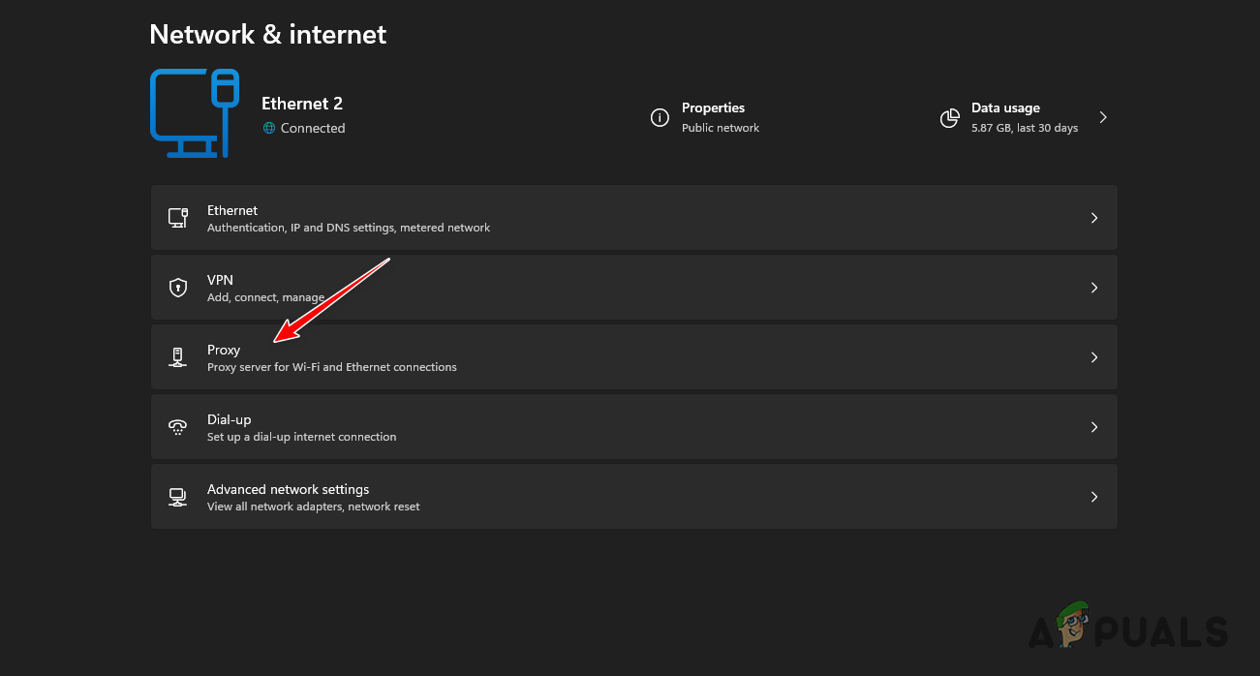The image size is (1260, 676).
Task: Click the Connected status text
Action: pyautogui.click(x=313, y=128)
